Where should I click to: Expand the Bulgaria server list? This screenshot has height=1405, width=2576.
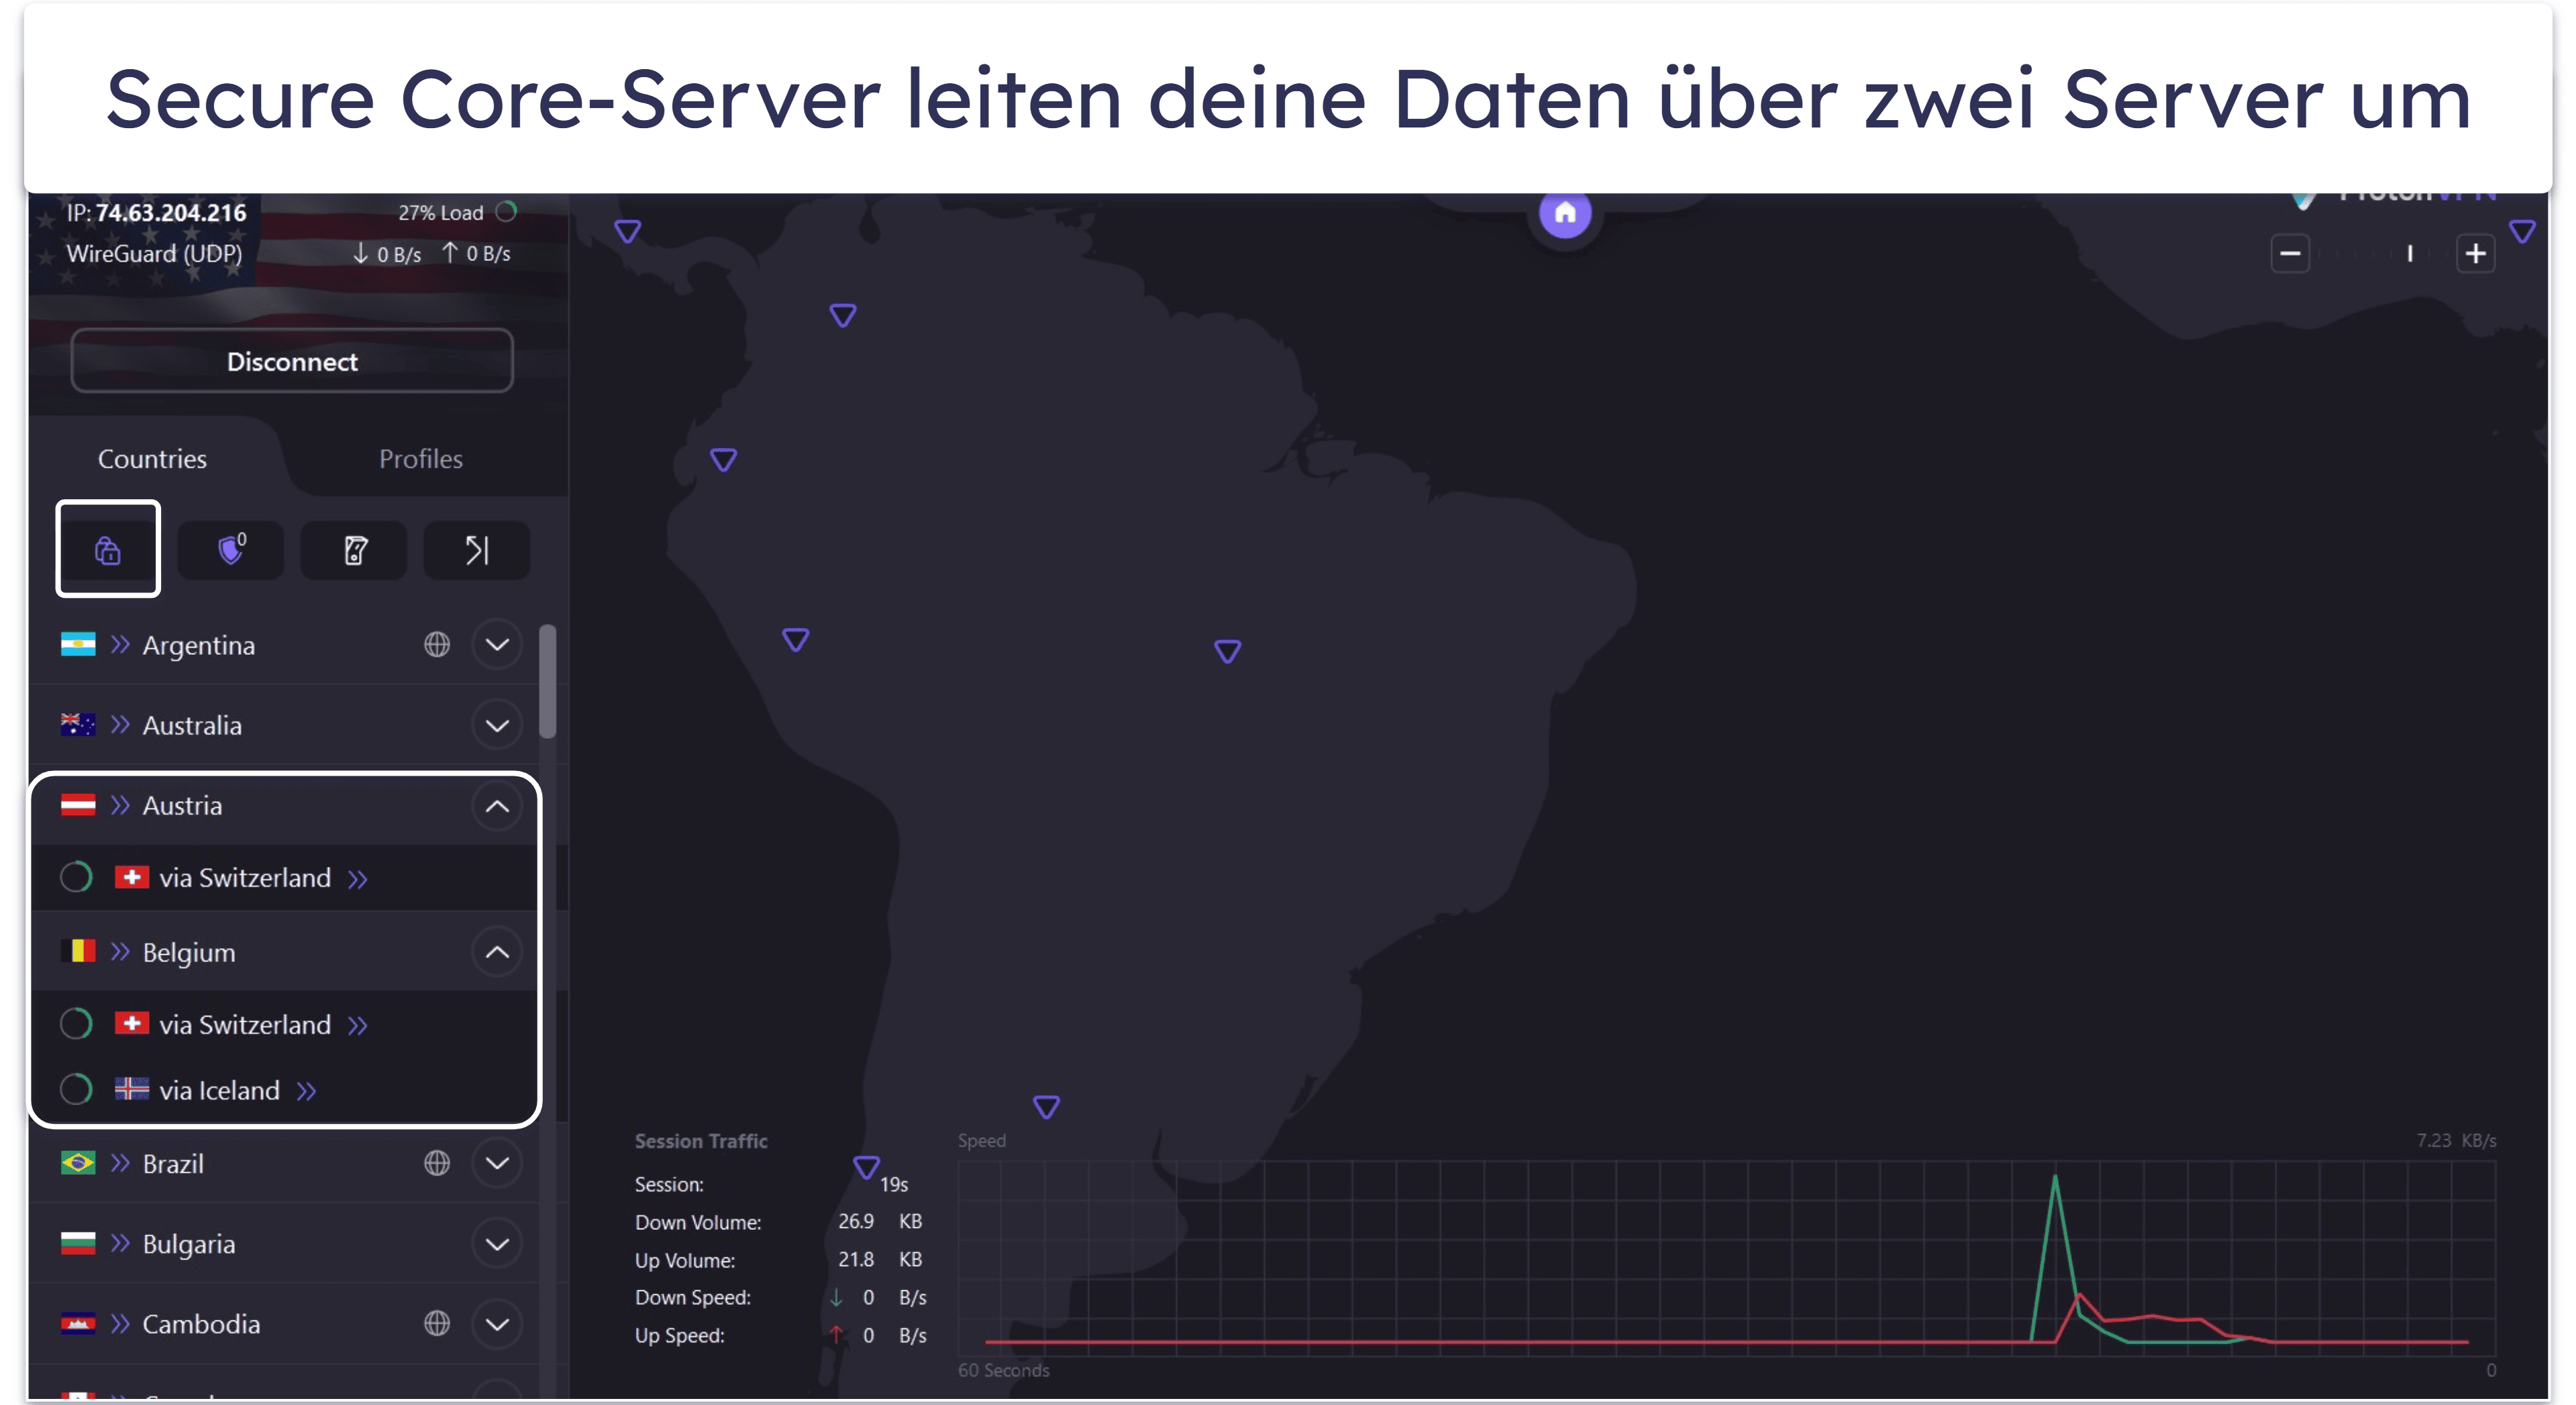[x=497, y=1244]
